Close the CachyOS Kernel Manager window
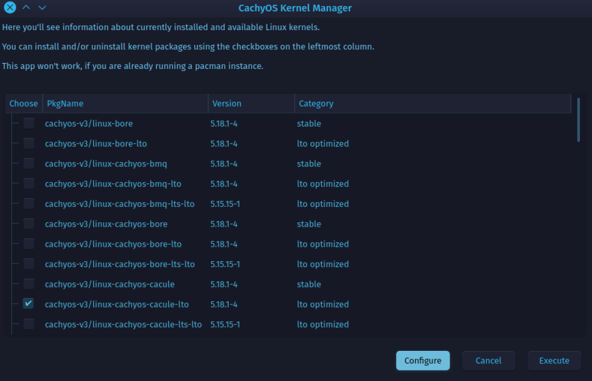592x381 pixels. [10, 7]
